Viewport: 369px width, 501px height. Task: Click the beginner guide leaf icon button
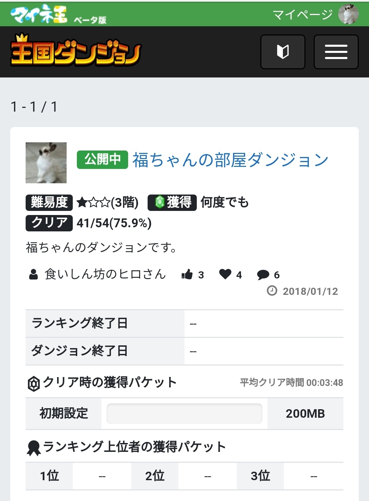283,52
